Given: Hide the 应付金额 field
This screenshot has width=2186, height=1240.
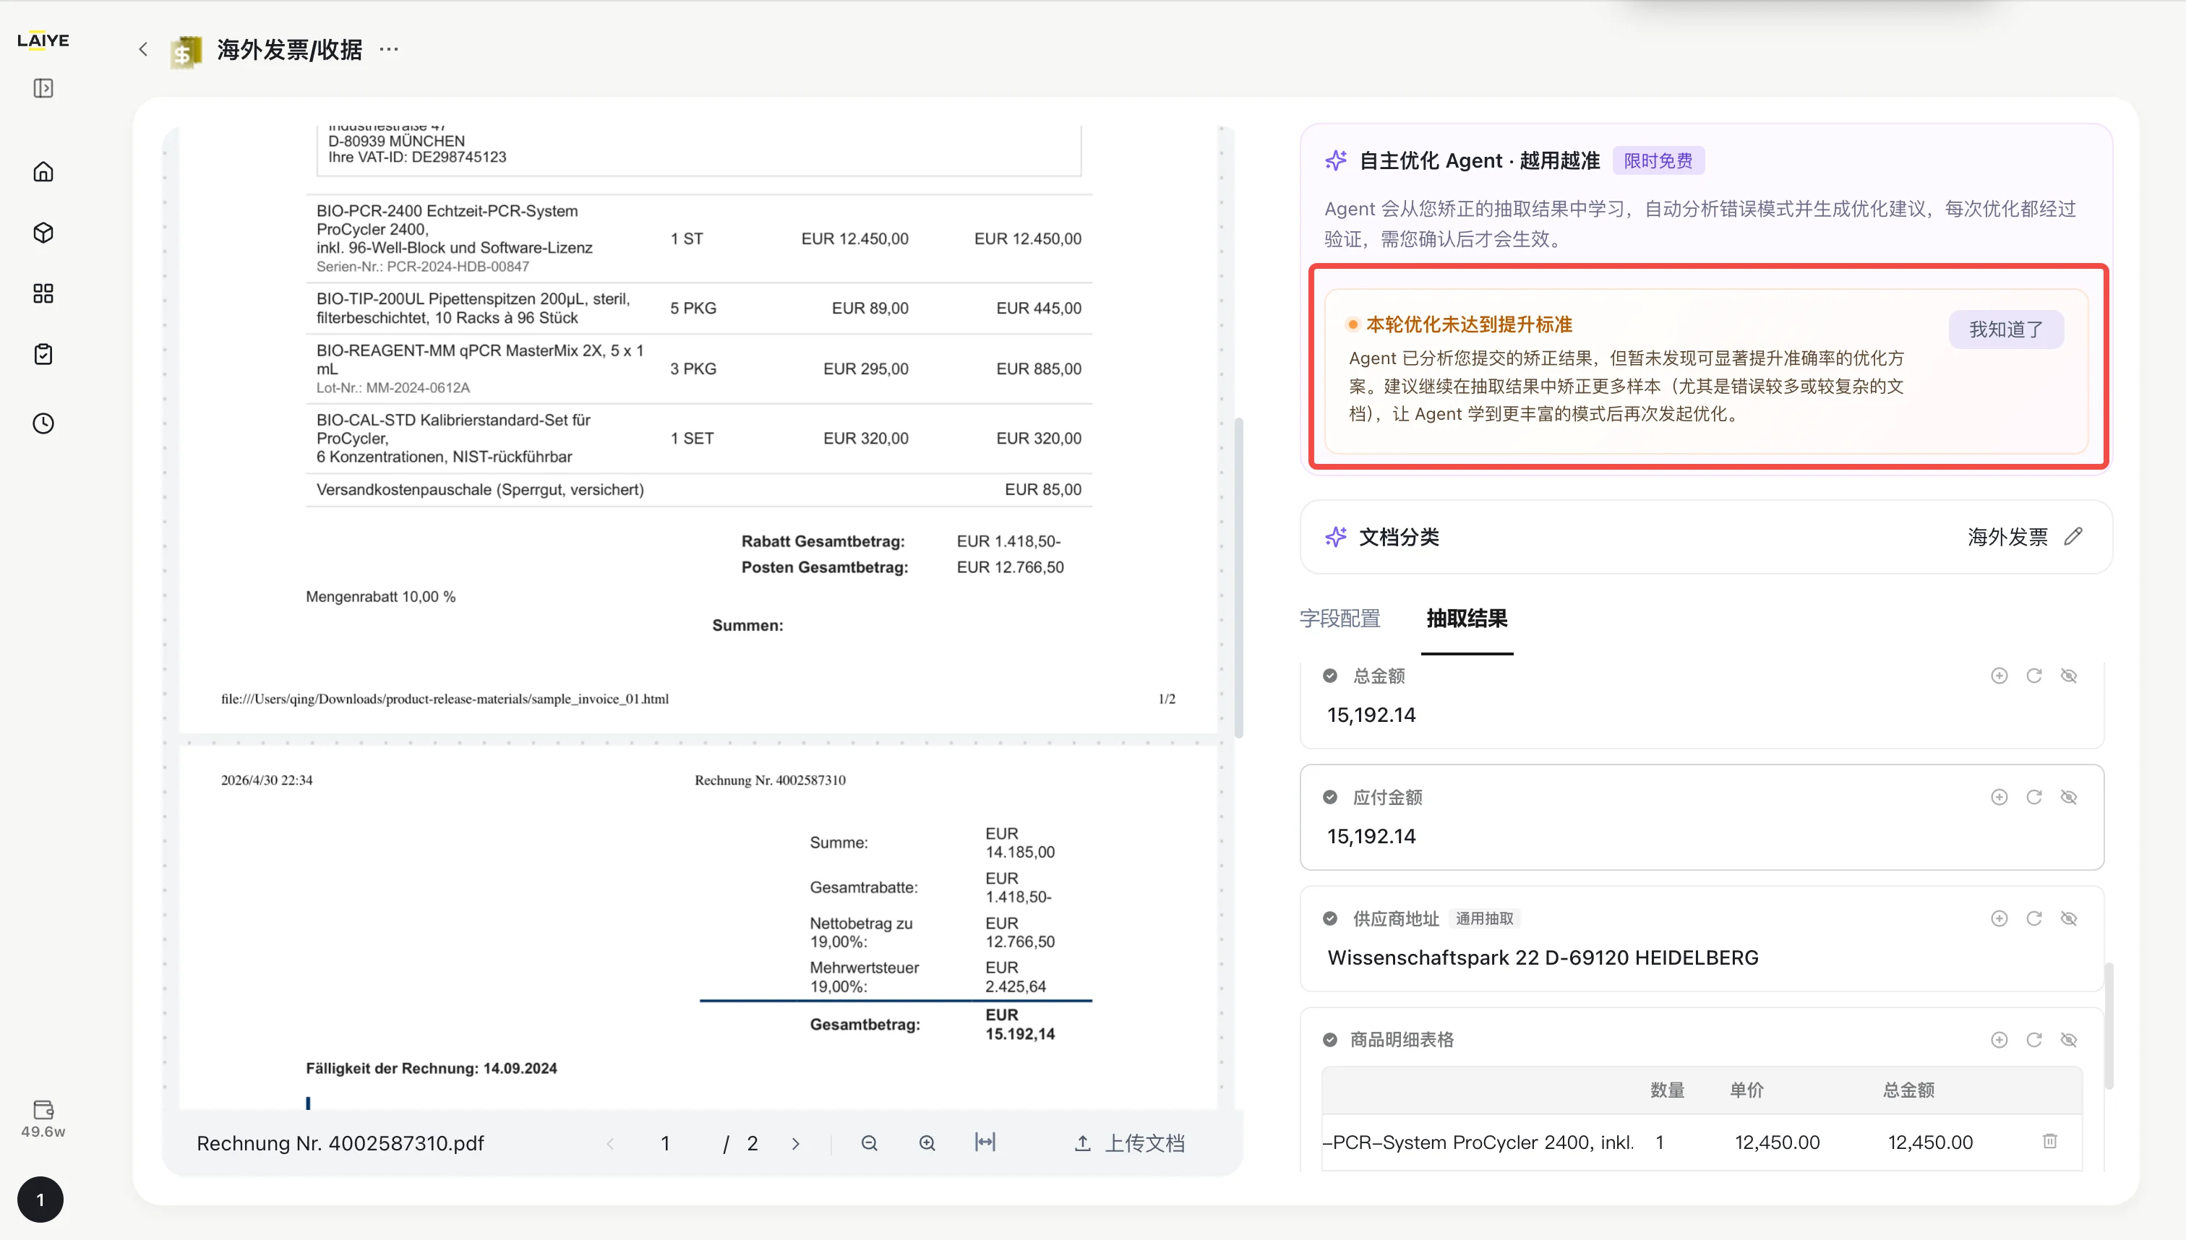Looking at the screenshot, I should 2068,797.
